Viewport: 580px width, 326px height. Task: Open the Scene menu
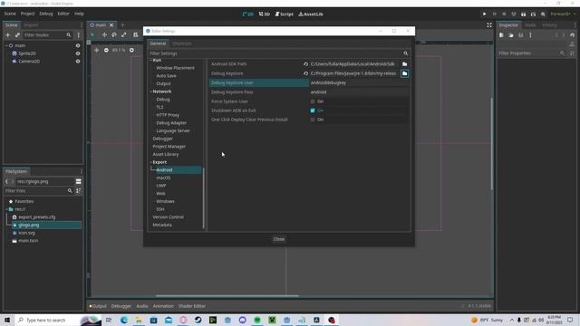(10, 14)
